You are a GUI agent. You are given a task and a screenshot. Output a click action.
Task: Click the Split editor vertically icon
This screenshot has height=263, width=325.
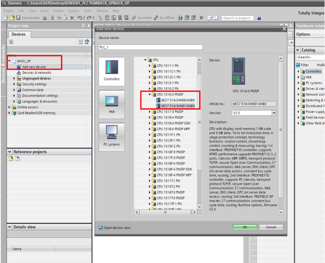[x=216, y=18]
